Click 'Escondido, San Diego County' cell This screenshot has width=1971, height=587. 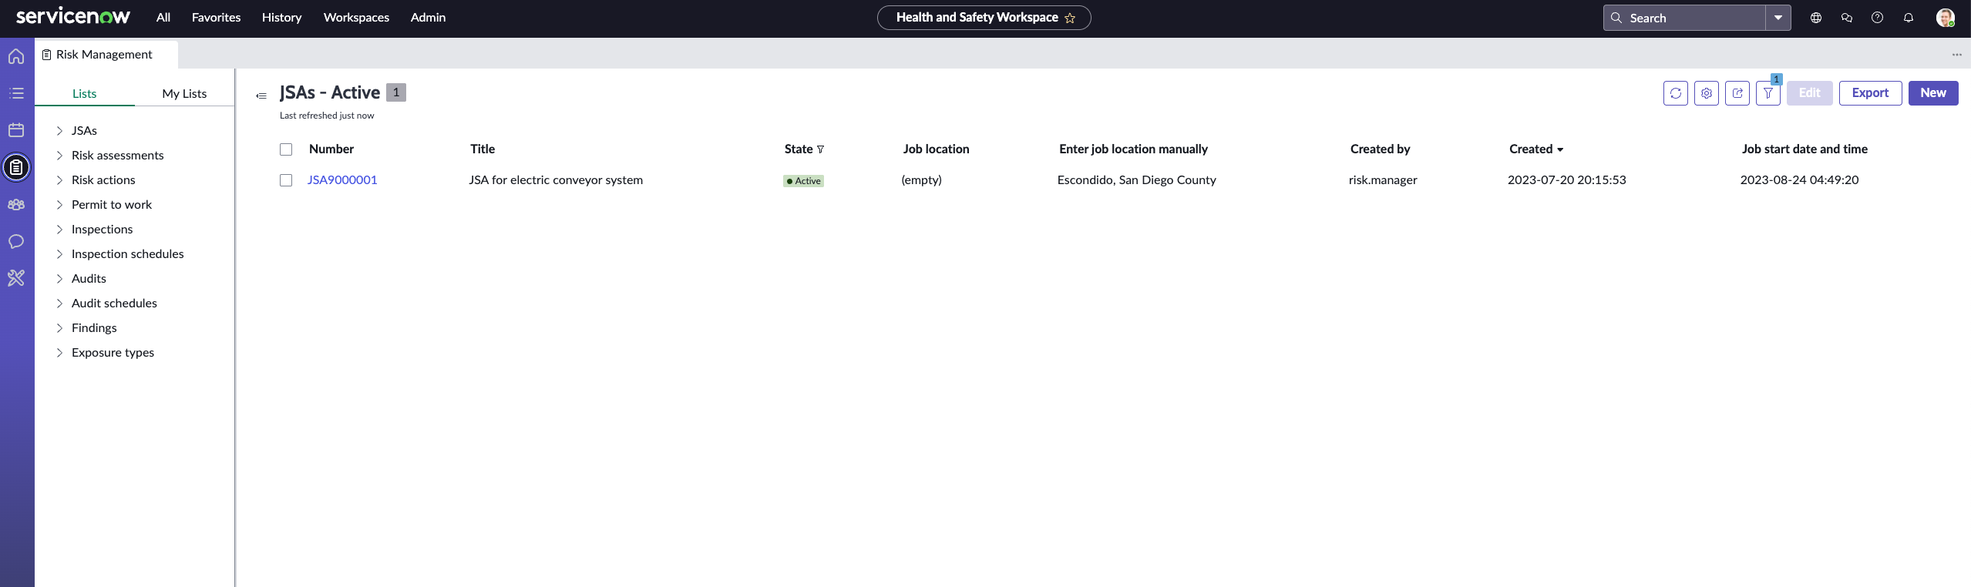(1137, 180)
